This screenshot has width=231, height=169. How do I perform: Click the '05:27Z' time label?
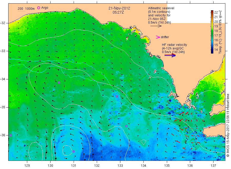pyautogui.click(x=118, y=12)
